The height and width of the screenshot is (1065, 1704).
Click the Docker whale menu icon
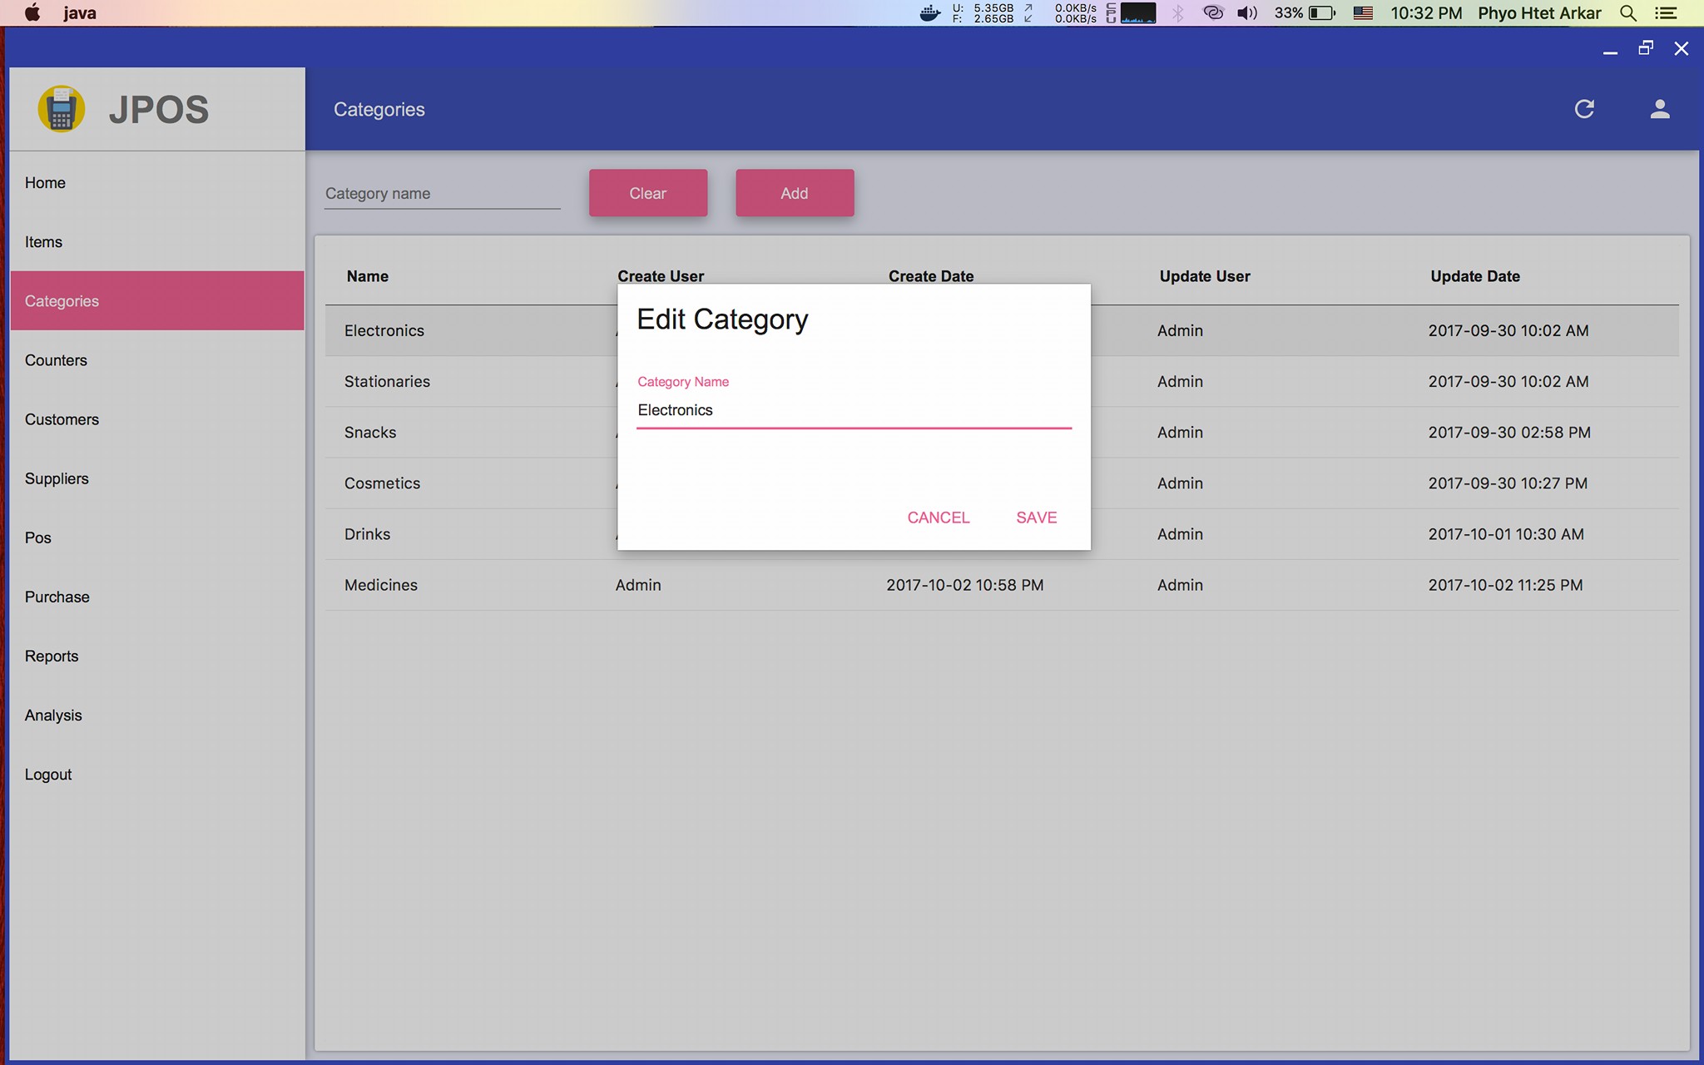tap(929, 13)
